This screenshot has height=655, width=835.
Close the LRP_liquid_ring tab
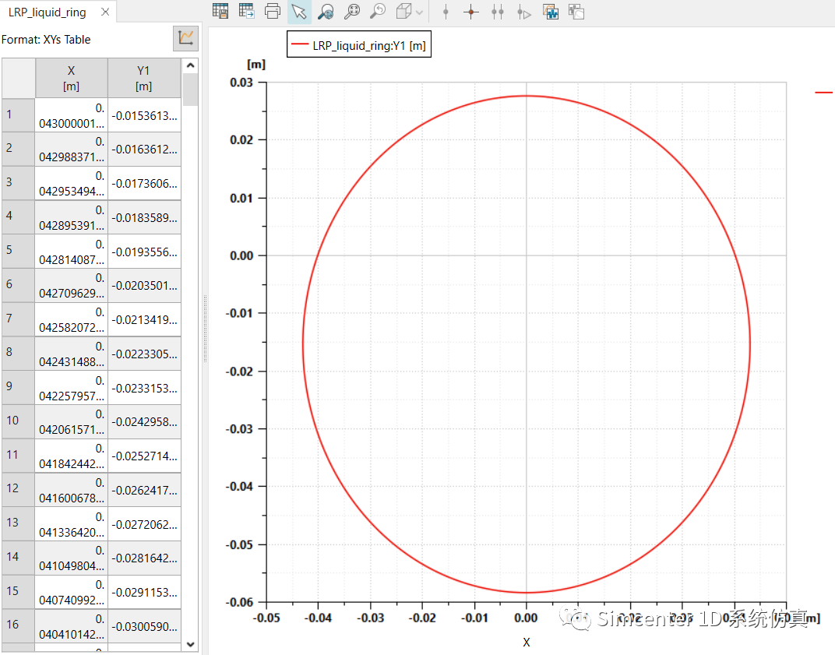[x=105, y=12]
